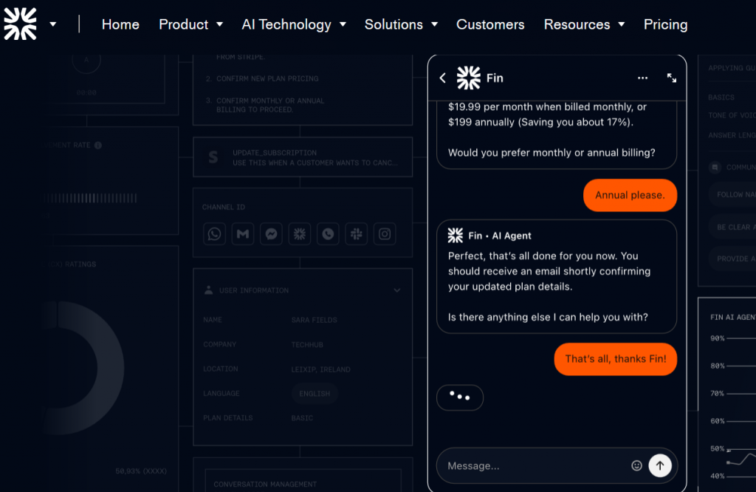Send the message with the arrow button
Viewport: 756px width, 492px height.
click(660, 465)
